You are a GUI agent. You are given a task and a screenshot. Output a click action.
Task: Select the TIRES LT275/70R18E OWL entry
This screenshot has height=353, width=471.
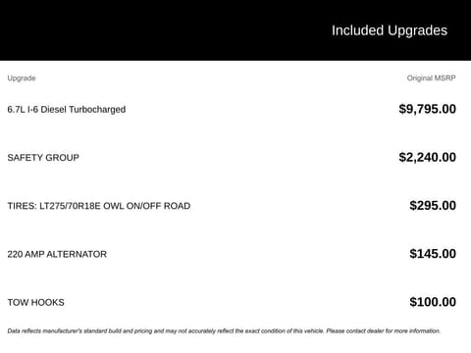coord(99,206)
